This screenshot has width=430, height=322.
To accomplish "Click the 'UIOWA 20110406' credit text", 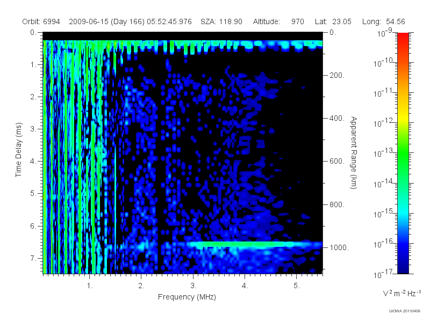I will tap(405, 311).
